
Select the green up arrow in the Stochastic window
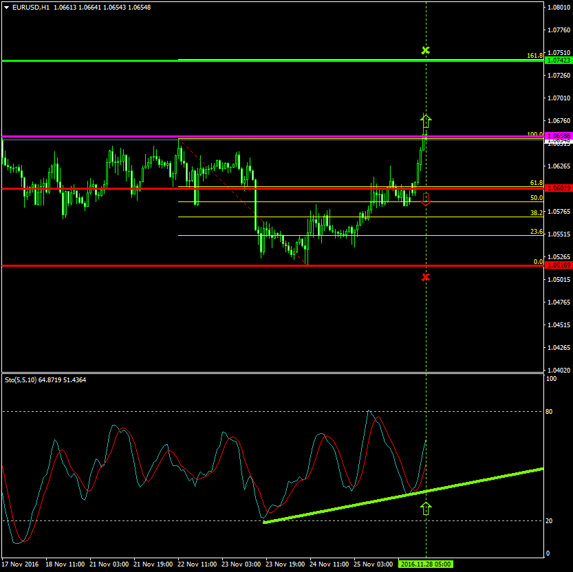click(x=426, y=509)
